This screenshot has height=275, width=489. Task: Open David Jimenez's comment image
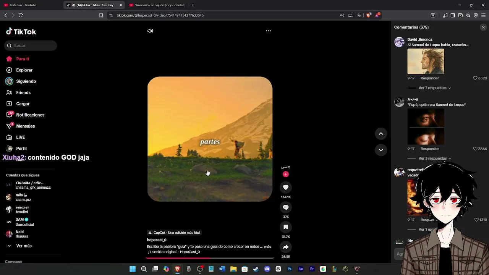426,61
